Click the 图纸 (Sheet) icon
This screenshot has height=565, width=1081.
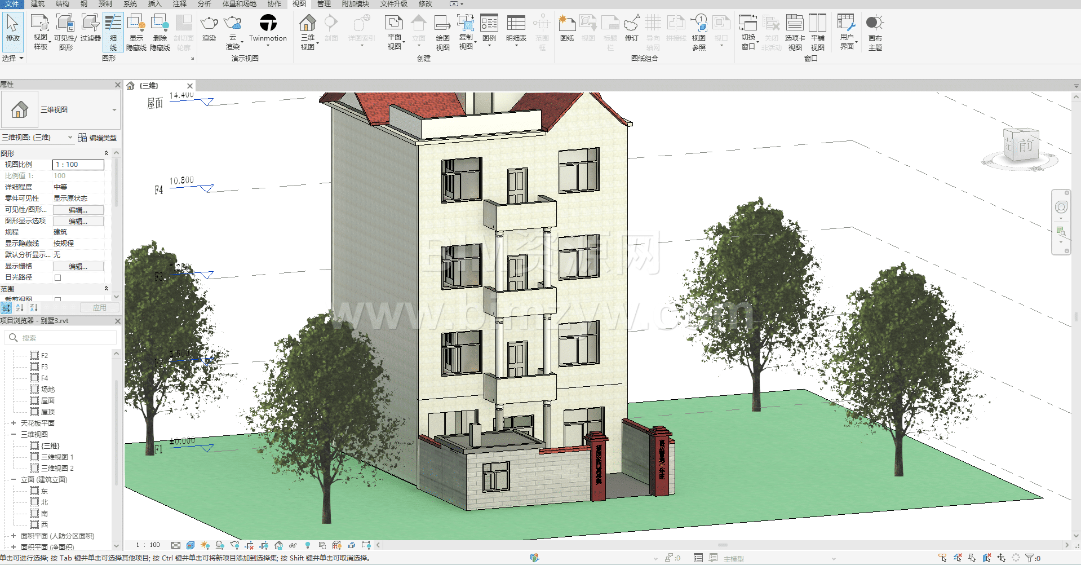click(567, 28)
